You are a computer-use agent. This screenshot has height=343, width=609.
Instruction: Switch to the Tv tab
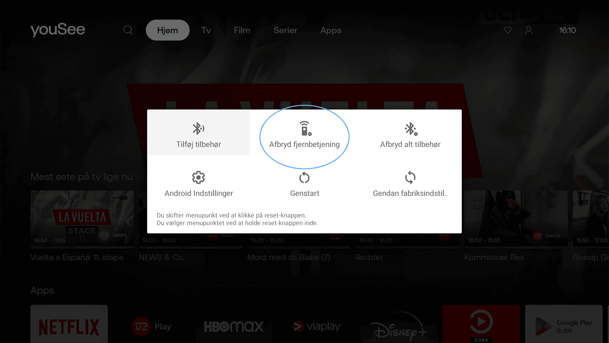pyautogui.click(x=206, y=30)
